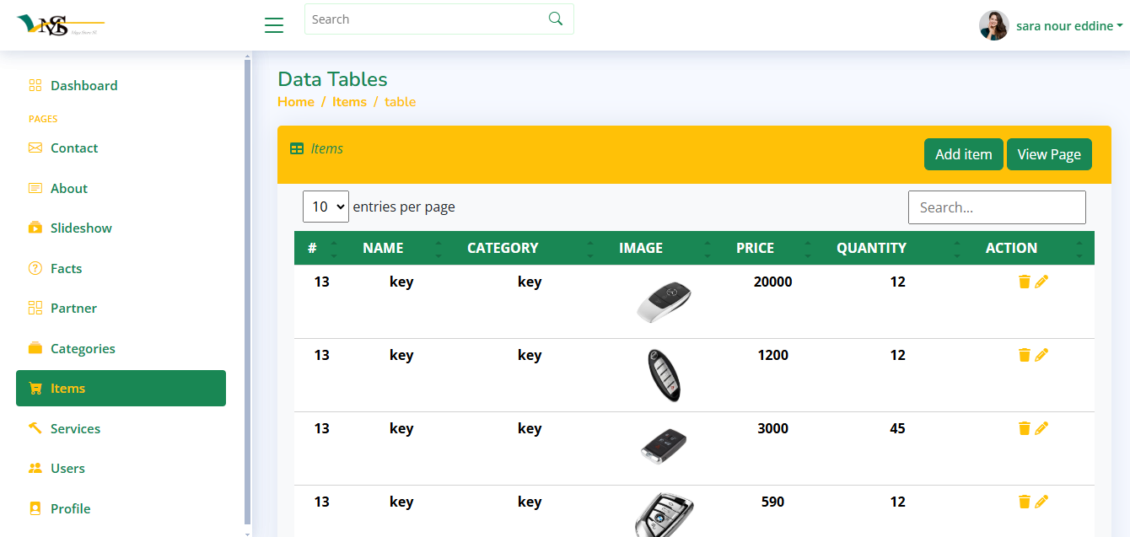Click the Add item button

click(963, 154)
